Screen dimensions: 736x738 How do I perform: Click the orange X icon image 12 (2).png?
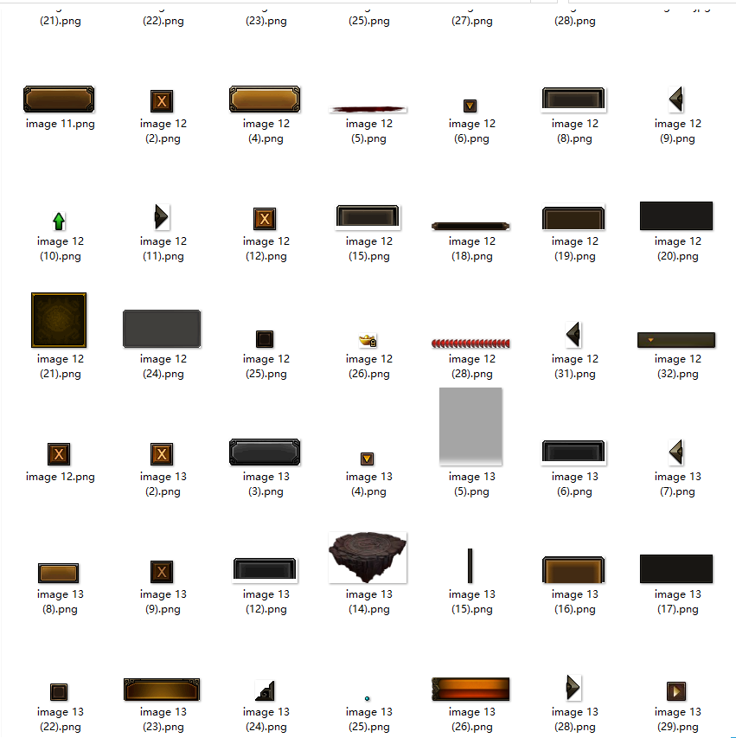tap(162, 101)
